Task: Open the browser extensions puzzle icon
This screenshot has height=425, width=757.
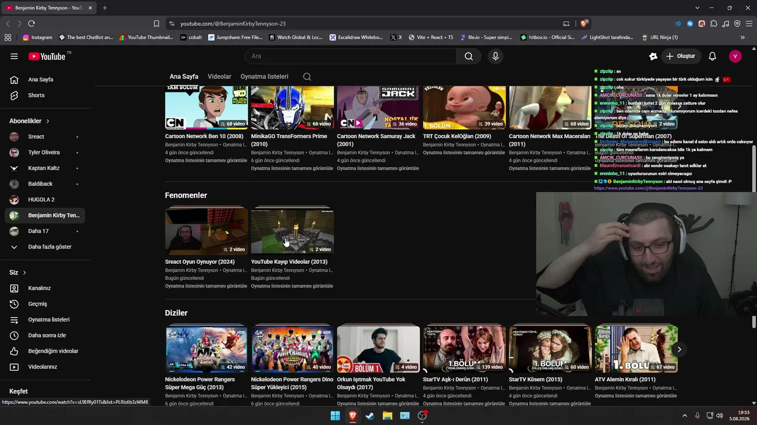Action: pyautogui.click(x=714, y=24)
